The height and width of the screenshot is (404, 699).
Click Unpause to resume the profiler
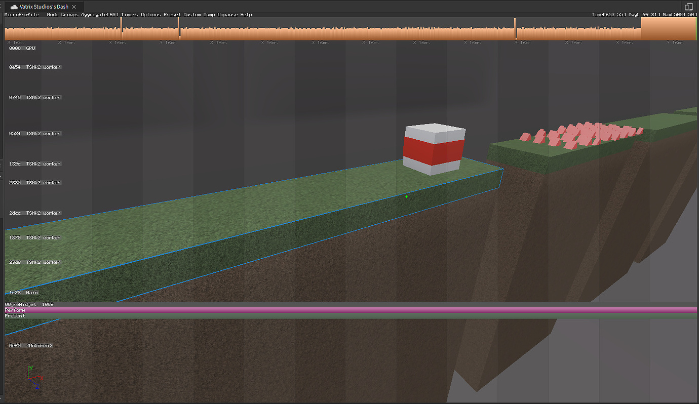(228, 15)
